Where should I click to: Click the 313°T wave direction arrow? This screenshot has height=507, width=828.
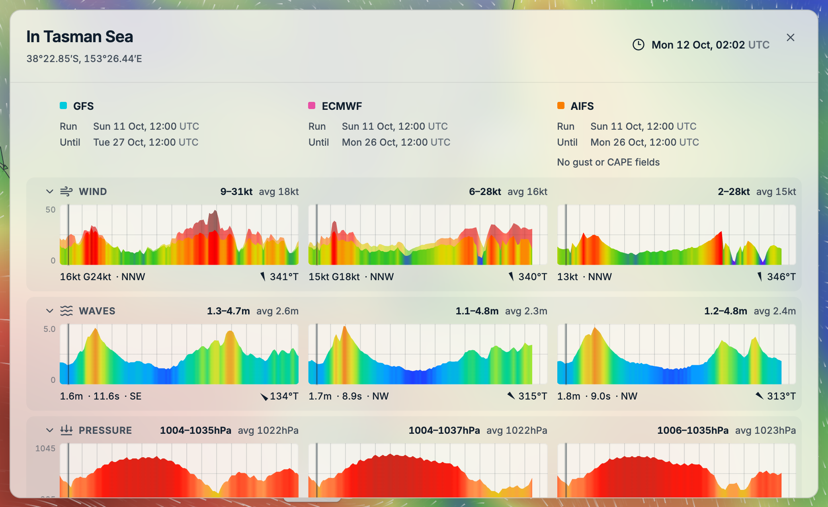[760, 396]
